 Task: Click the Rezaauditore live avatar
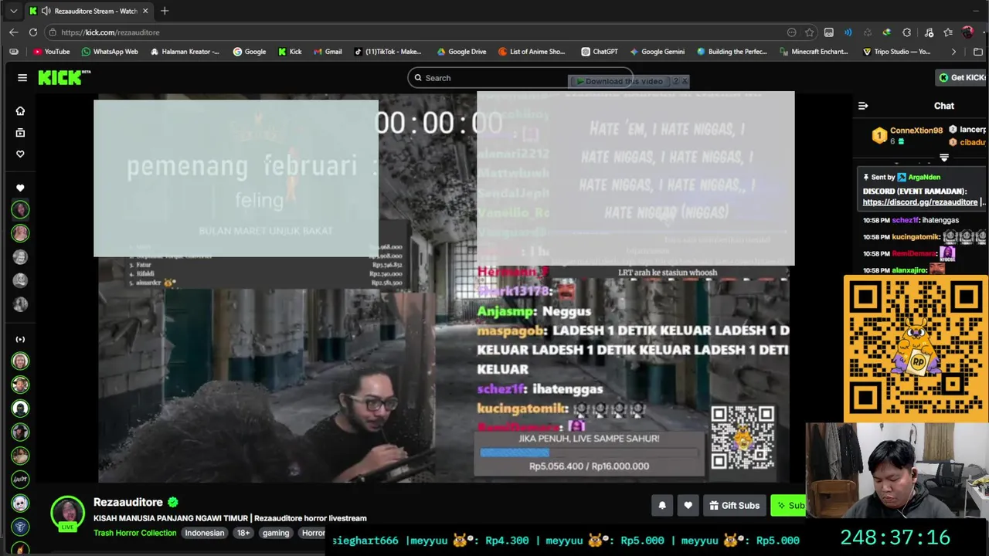coord(68,513)
